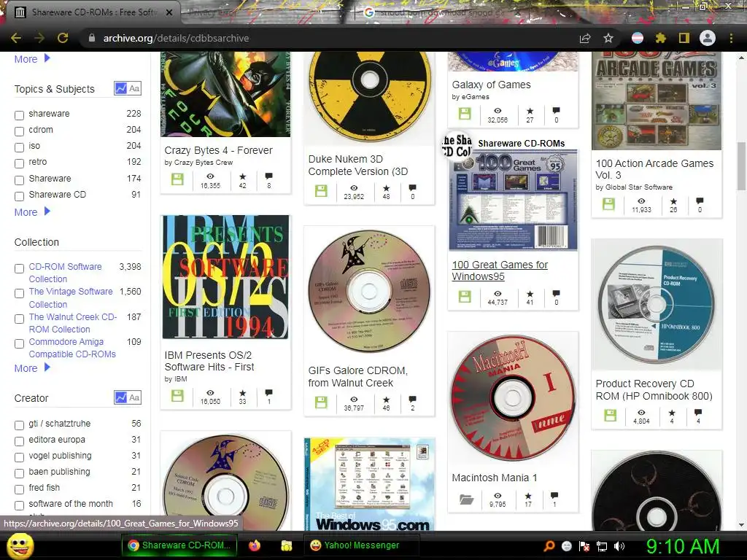Open the extensions puzzle icon
This screenshot has height=560, width=747.
(x=660, y=38)
